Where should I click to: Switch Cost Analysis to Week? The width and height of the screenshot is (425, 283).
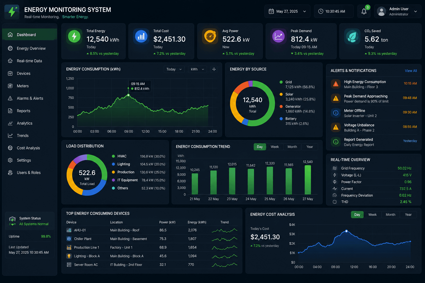pyautogui.click(x=372, y=215)
